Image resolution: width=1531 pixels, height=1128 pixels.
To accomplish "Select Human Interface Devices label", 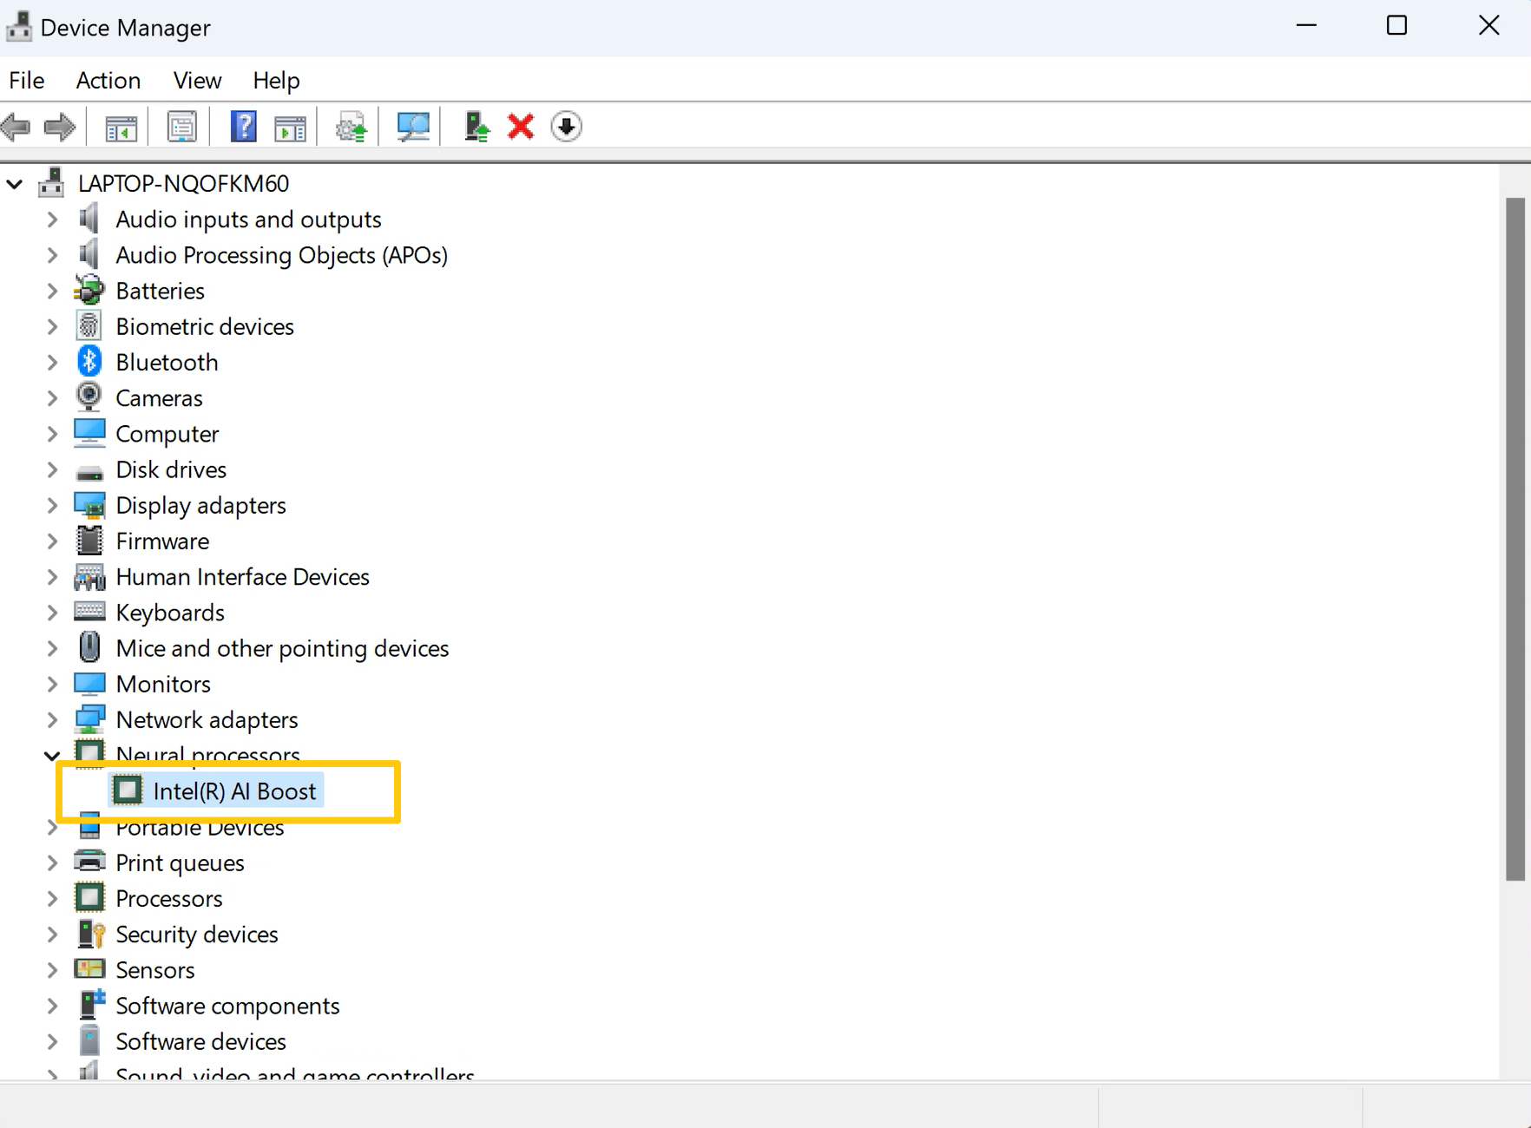I will [242, 576].
